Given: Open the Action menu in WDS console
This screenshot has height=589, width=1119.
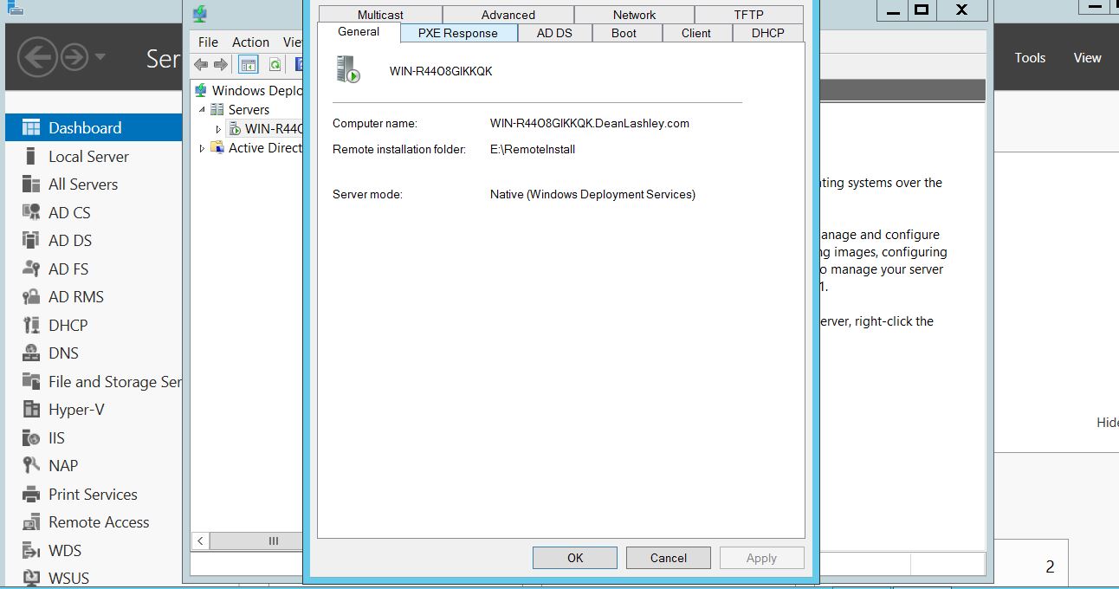Looking at the screenshot, I should [250, 42].
